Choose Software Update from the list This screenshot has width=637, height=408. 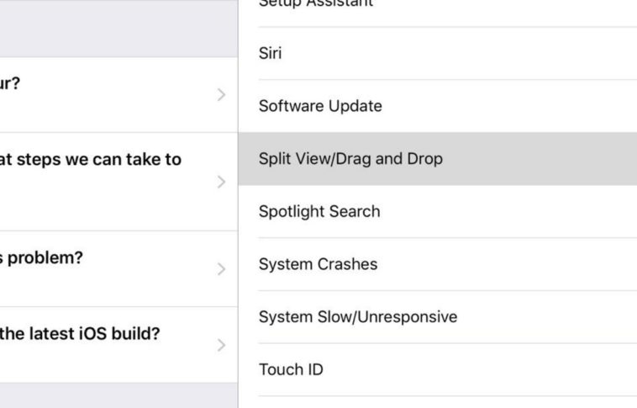pyautogui.click(x=320, y=106)
